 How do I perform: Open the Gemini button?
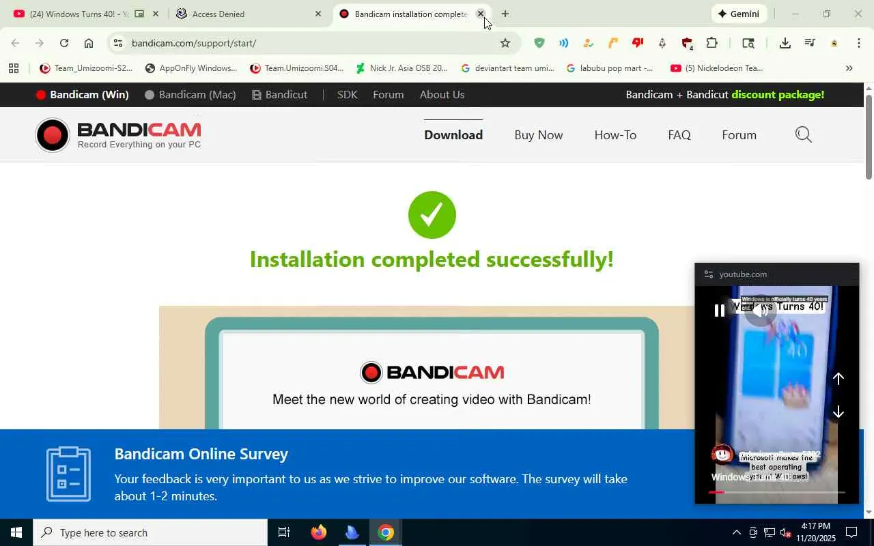tap(739, 14)
